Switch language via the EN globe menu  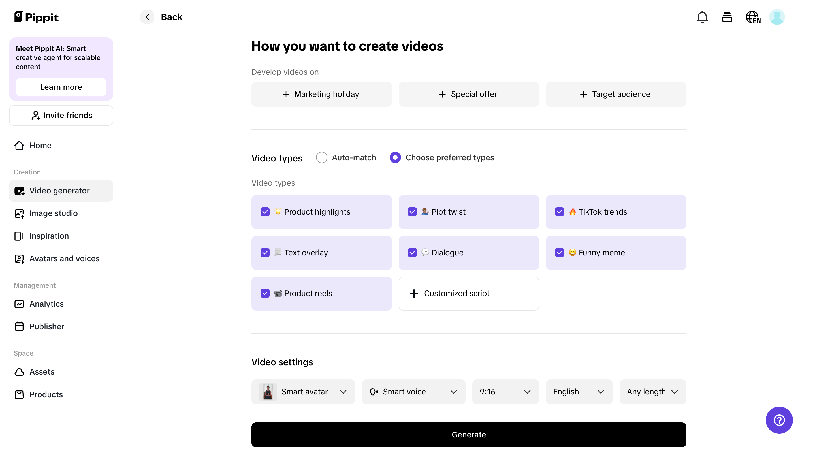(754, 17)
